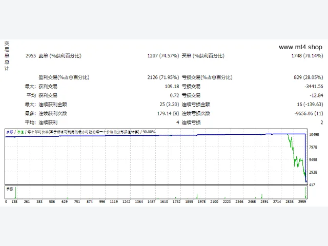This screenshot has width=328, height=246.
Task: Click the y-axis value "7978"
Action: pyautogui.click(x=313, y=147)
